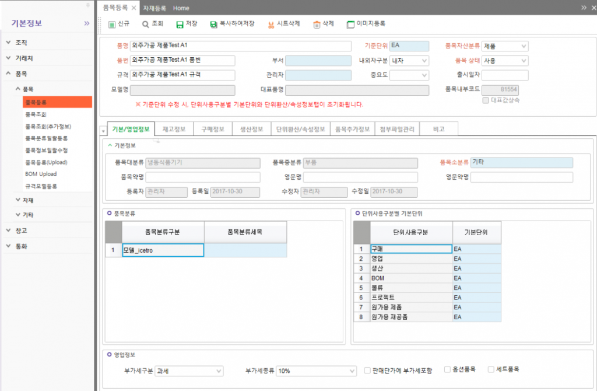Screen dimensions: 597x391
Task: Switch to the 재고정보 tab
Action: point(174,129)
